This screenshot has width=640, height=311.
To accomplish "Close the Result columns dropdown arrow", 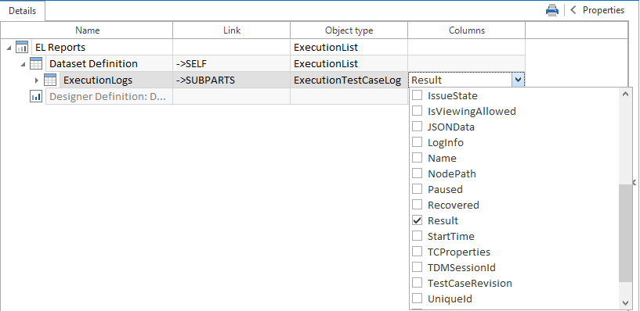I will coord(518,80).
